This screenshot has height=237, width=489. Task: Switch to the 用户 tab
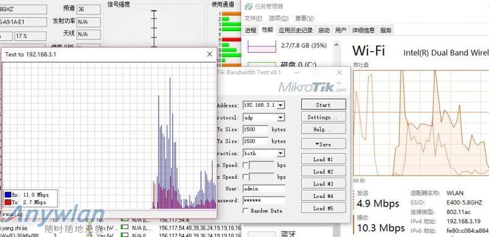(x=340, y=30)
